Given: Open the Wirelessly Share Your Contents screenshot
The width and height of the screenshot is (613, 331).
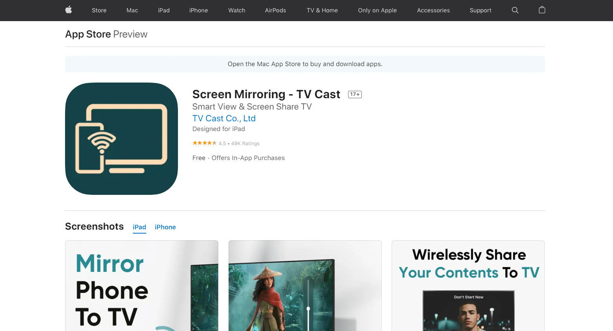Looking at the screenshot, I should (468, 286).
